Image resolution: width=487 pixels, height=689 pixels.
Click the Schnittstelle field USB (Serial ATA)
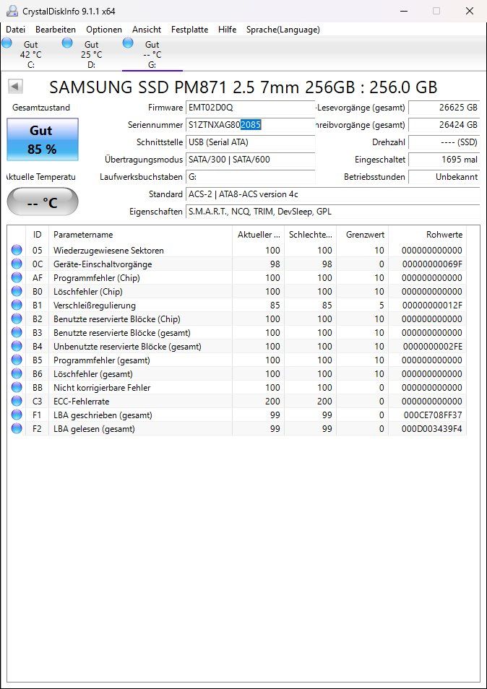(x=251, y=142)
